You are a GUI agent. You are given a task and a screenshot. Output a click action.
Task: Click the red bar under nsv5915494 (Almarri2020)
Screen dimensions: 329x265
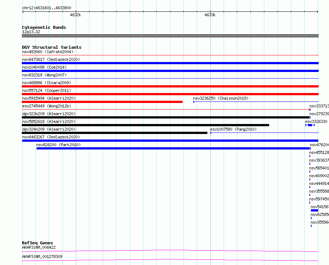(102, 102)
